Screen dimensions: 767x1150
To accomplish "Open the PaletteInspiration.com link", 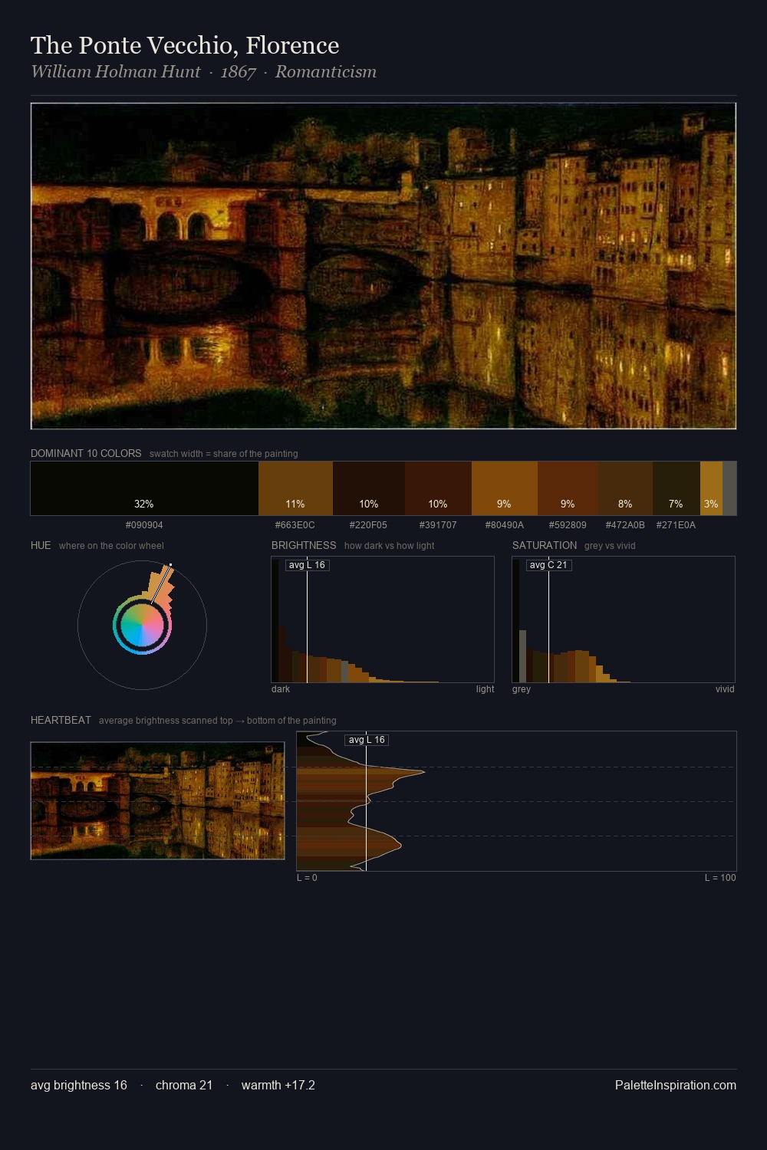I will point(676,1086).
